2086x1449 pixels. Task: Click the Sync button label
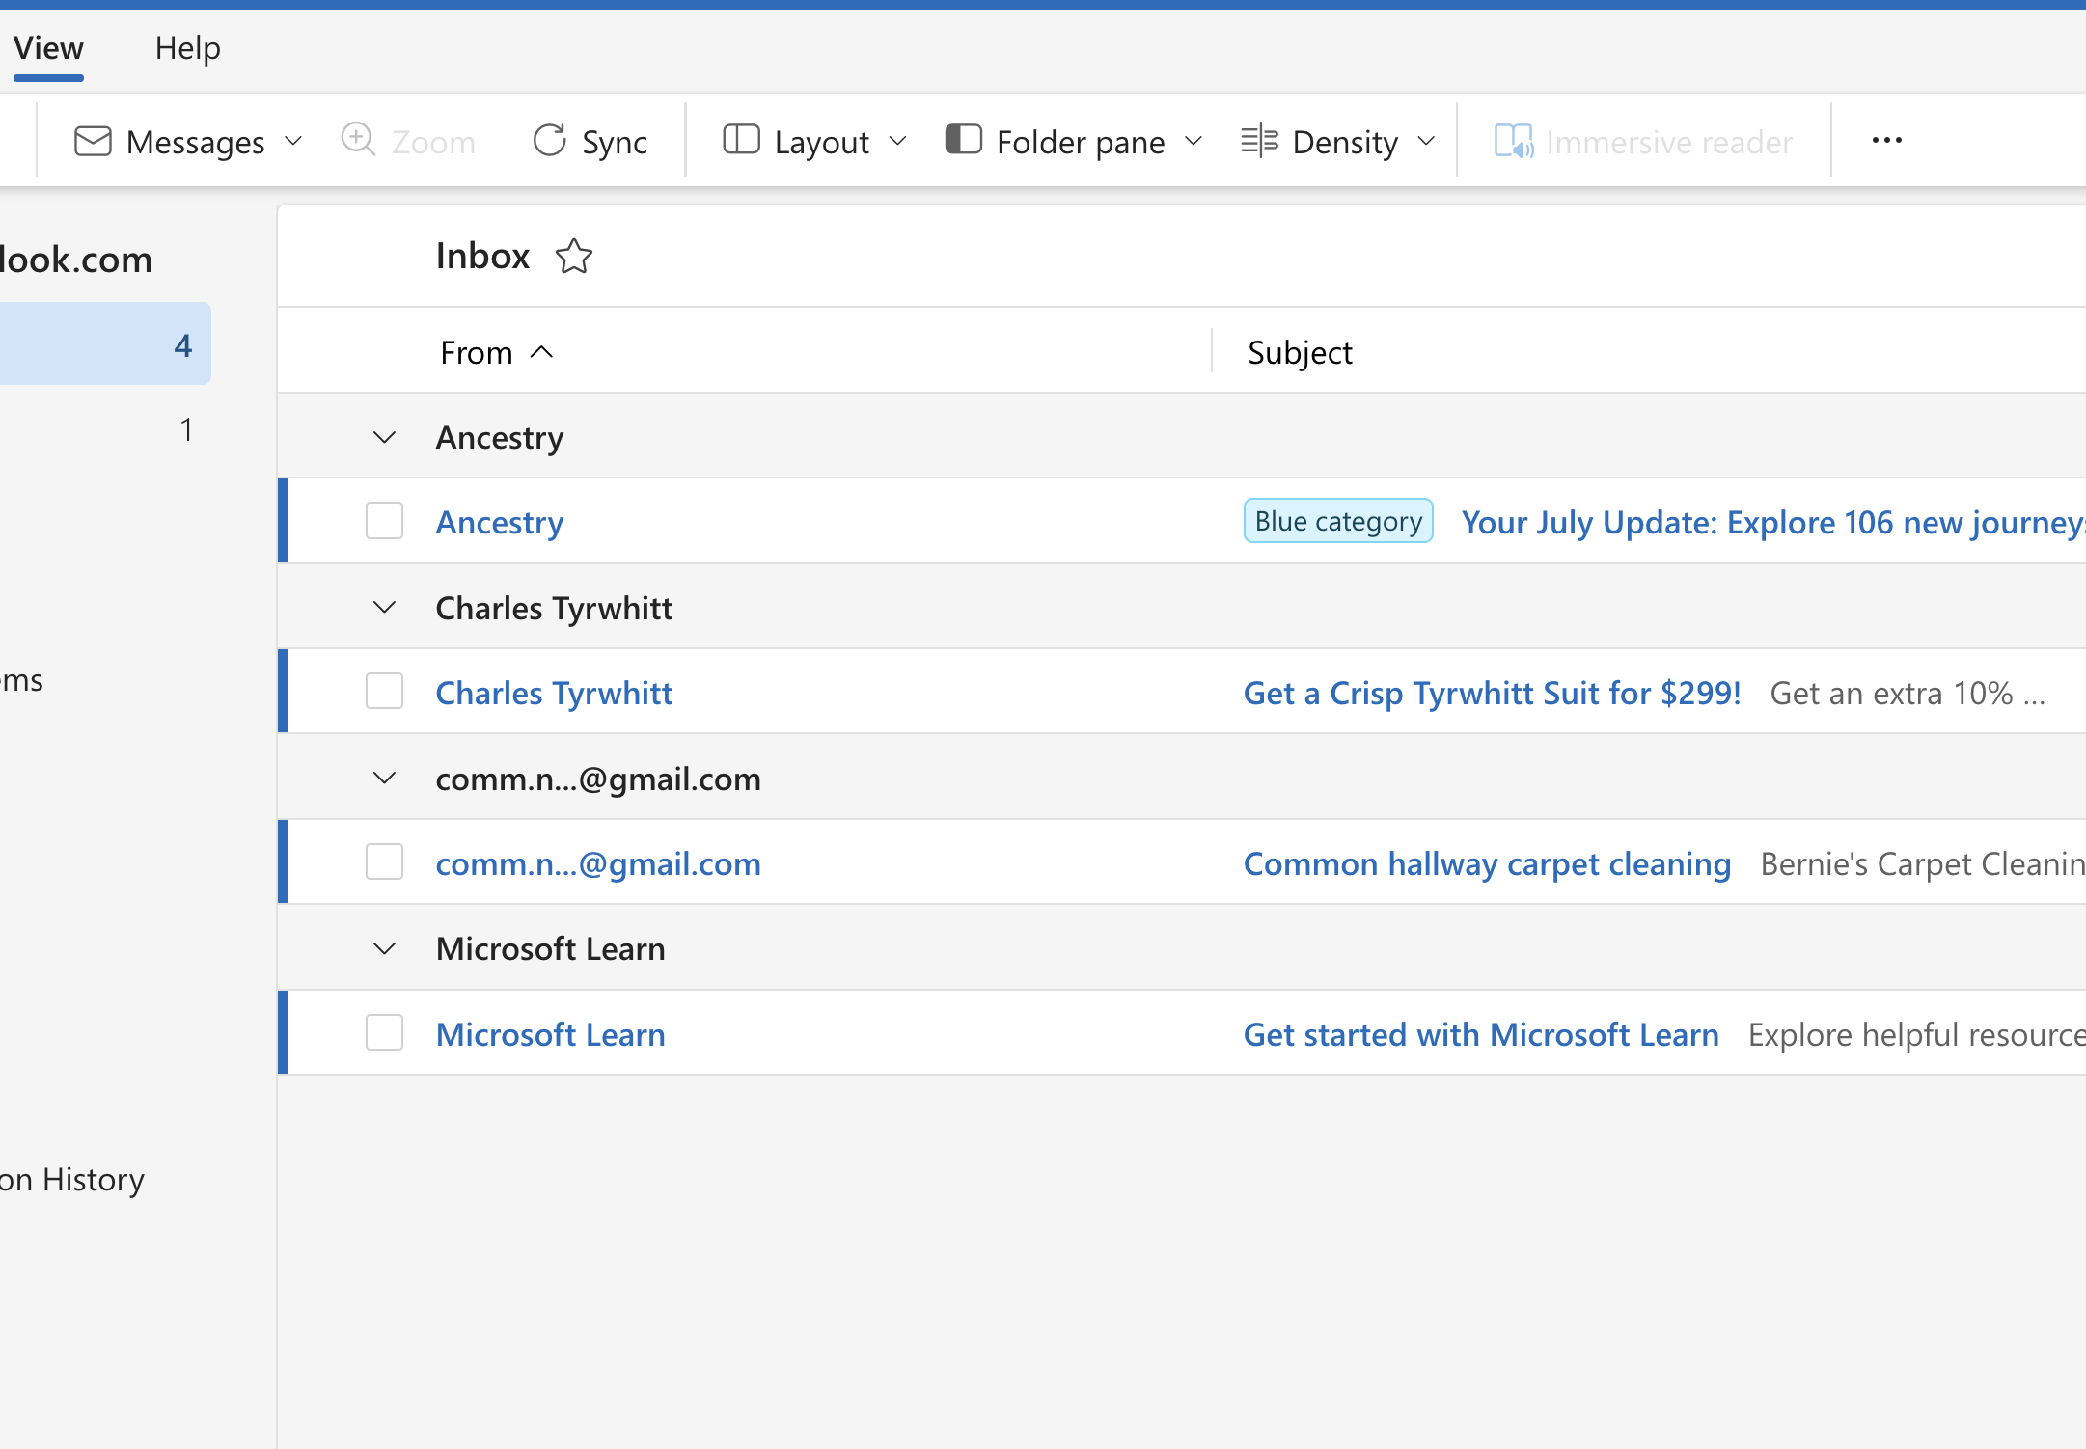coord(615,143)
